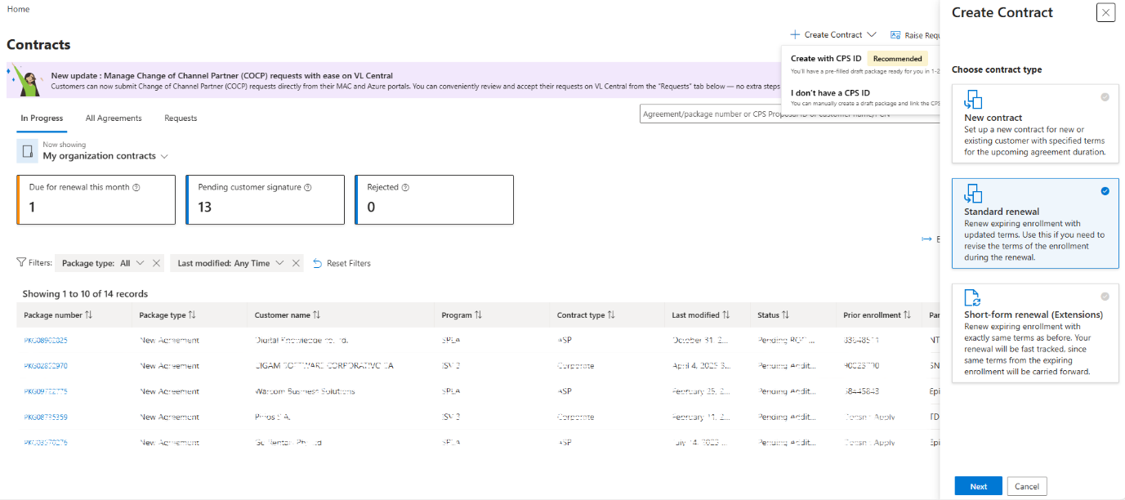Switch to the In Progress tab

point(42,118)
